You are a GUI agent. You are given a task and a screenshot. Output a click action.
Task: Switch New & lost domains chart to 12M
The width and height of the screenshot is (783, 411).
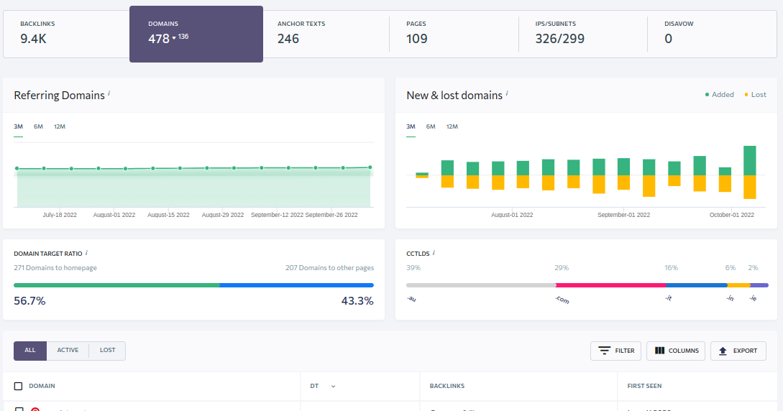[452, 126]
